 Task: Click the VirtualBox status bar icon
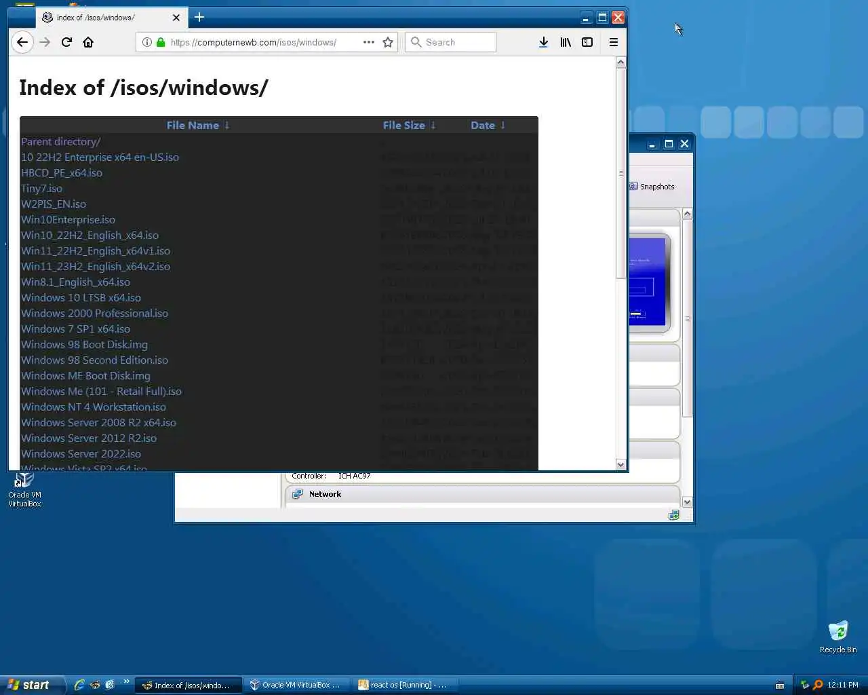click(674, 515)
